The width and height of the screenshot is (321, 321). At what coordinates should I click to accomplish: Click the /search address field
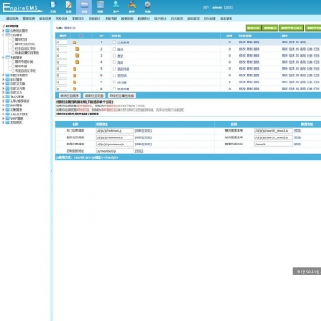[x=273, y=145]
